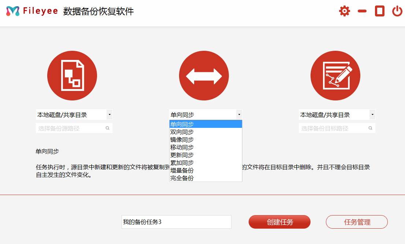Click the Fileyee logo icon

tap(13, 11)
